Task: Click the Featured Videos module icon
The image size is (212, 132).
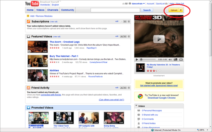Action: click(x=28, y=36)
